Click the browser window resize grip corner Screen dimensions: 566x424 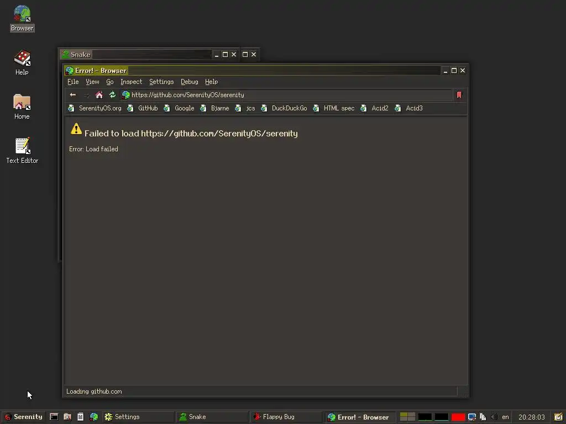(x=463, y=391)
